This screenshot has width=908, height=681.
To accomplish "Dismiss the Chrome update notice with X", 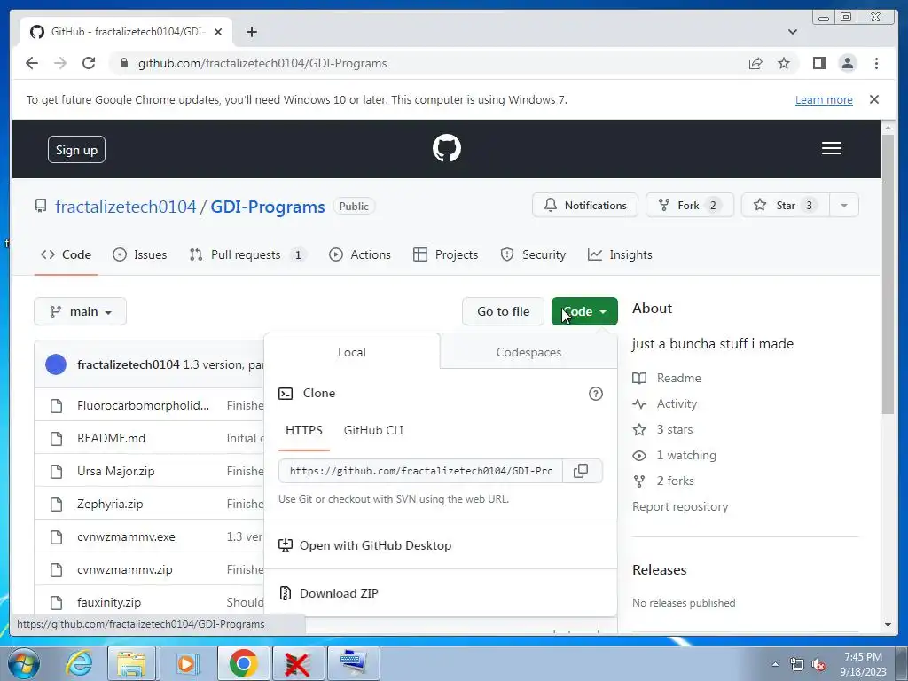I will (873, 99).
